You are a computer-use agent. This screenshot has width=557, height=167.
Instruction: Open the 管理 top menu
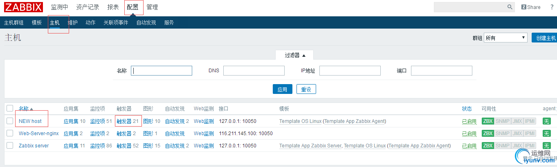tap(152, 7)
